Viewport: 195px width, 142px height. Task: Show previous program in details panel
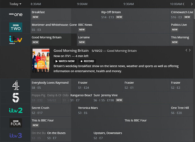(x=186, y=50)
